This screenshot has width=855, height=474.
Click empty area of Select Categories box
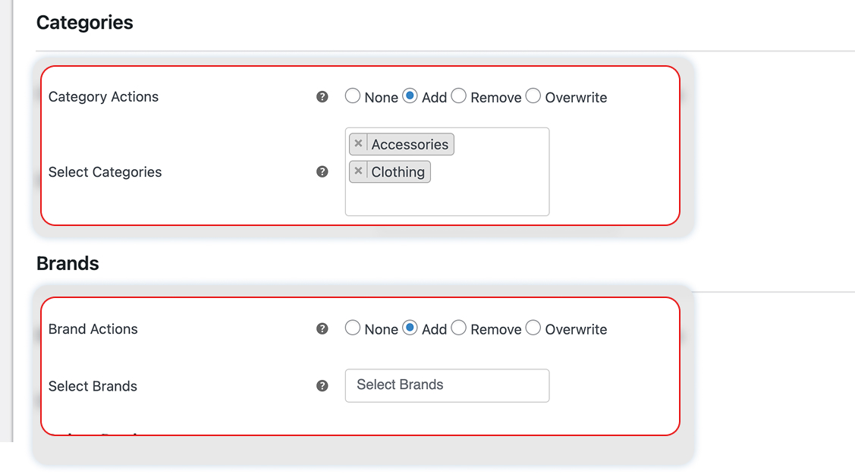pyautogui.click(x=491, y=199)
